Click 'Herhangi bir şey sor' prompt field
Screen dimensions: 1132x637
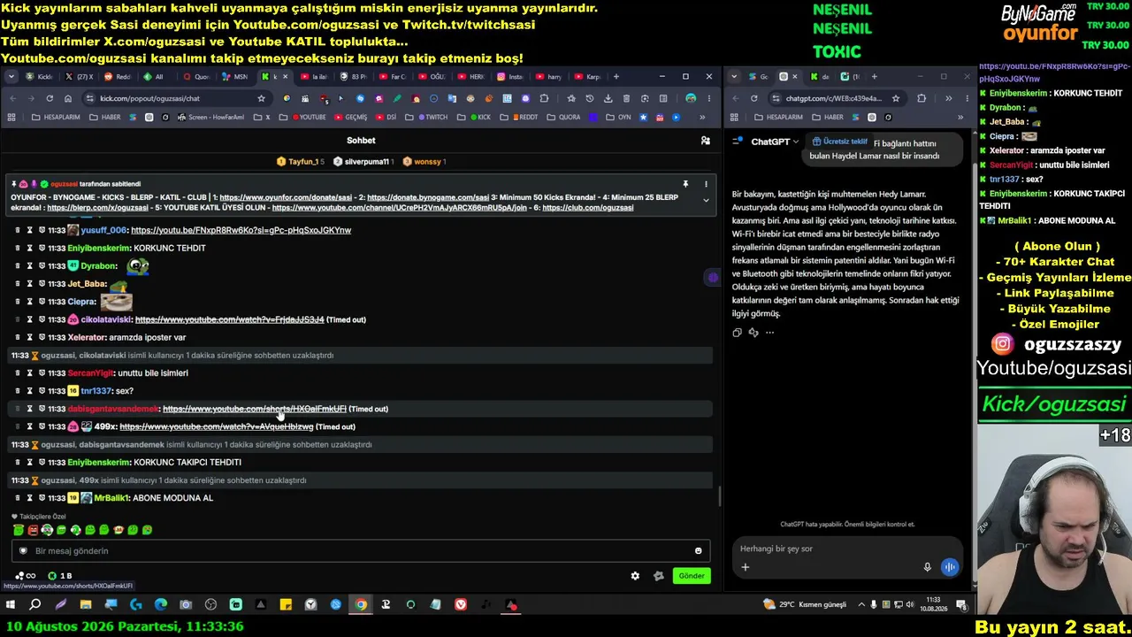click(x=847, y=549)
